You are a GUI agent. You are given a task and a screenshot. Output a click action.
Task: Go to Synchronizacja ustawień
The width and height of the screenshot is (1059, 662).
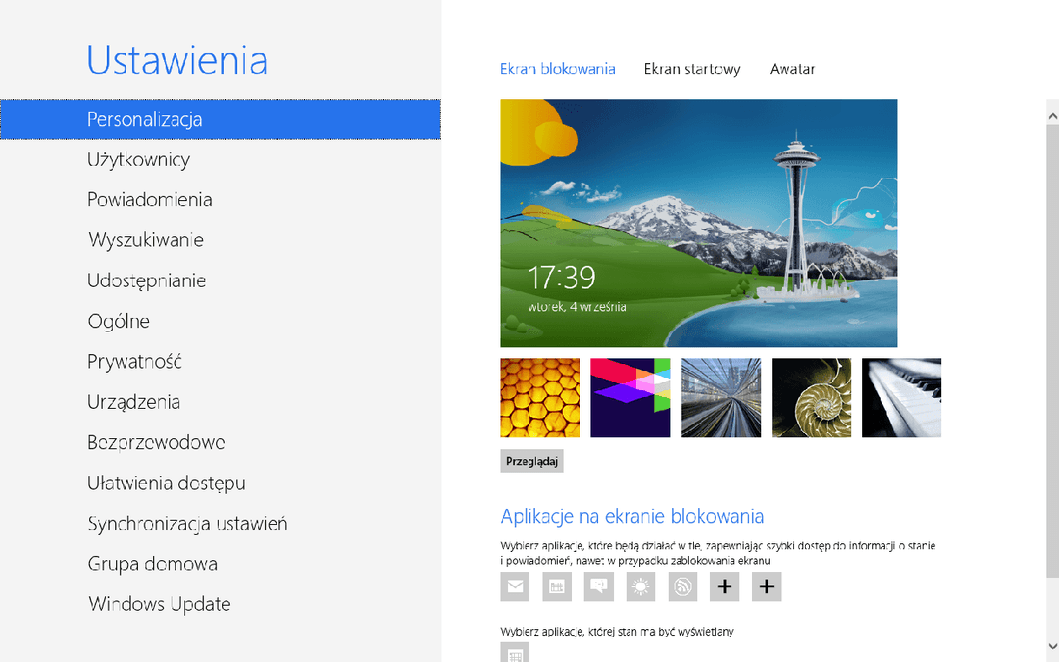coord(187,524)
